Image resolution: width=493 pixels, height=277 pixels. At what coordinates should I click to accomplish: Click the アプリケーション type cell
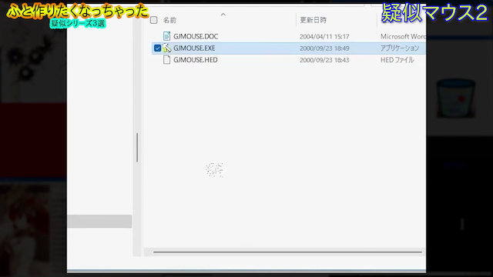pyautogui.click(x=400, y=48)
